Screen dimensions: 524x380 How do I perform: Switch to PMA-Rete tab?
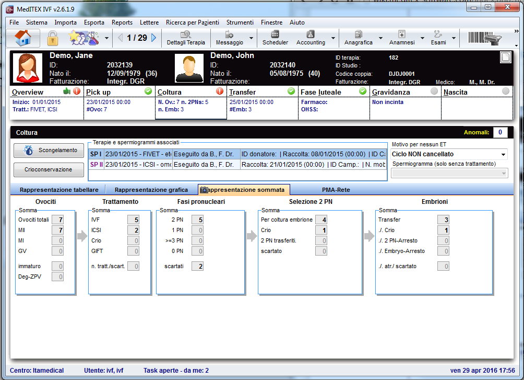pyautogui.click(x=336, y=190)
